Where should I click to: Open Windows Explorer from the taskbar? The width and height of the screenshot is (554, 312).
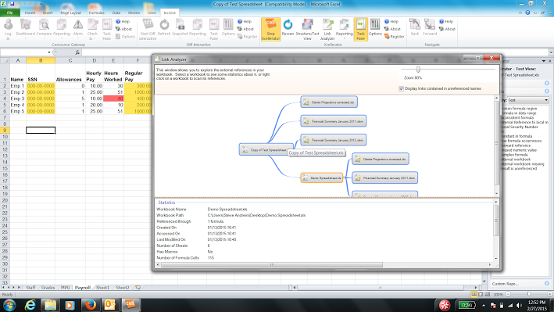pyautogui.click(x=51, y=305)
